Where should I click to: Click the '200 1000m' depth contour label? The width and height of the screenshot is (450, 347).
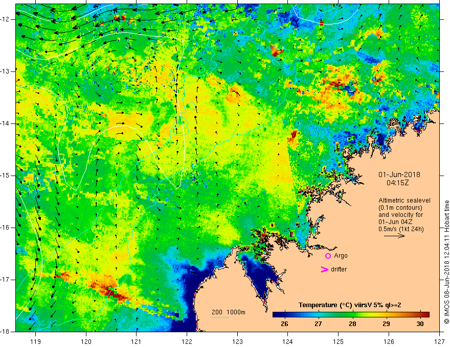click(x=229, y=312)
